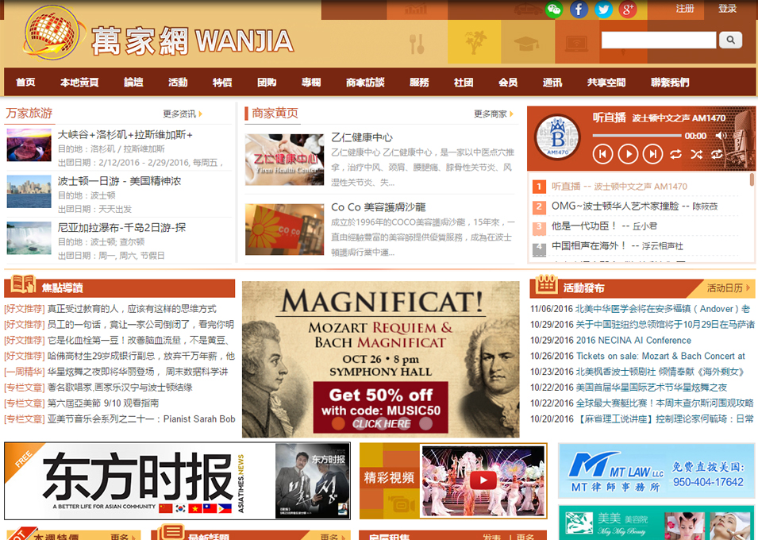Open the Google Plus icon
Viewport: 758px width, 540px height.
click(x=628, y=10)
